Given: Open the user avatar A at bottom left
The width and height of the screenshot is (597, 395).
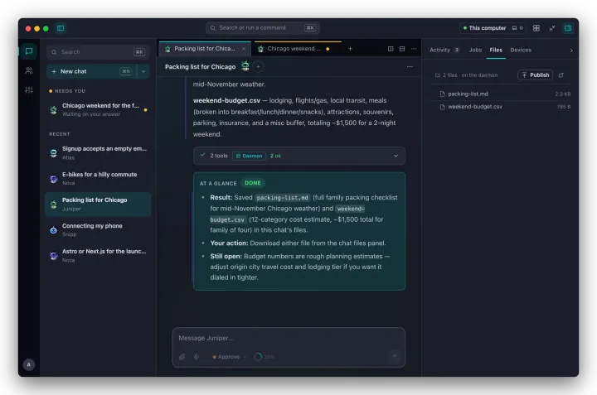Looking at the screenshot, I should (x=28, y=364).
